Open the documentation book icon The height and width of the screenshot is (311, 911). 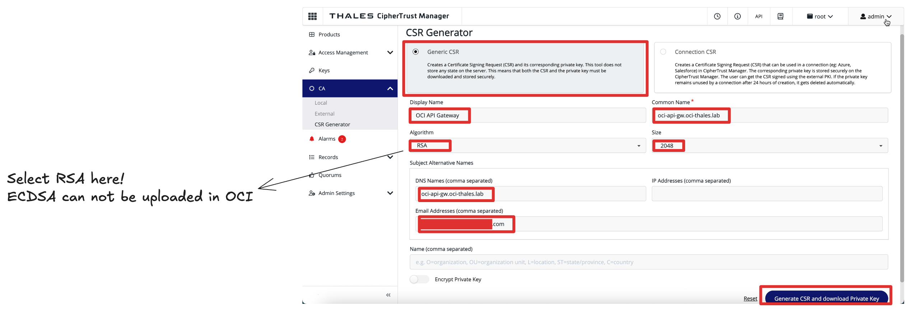point(780,16)
